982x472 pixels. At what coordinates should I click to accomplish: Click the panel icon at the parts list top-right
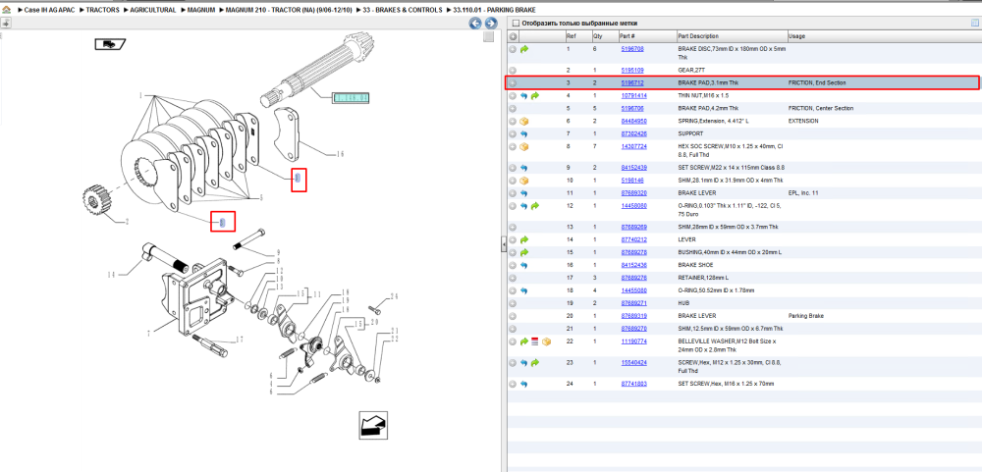click(974, 24)
